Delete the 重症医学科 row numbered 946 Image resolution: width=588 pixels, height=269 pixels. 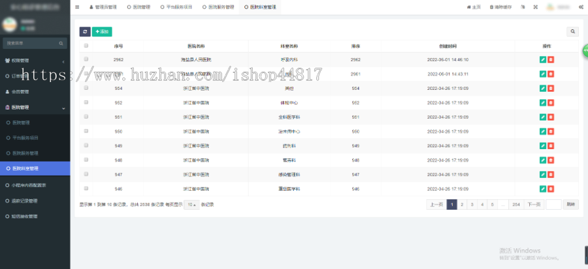(551, 189)
